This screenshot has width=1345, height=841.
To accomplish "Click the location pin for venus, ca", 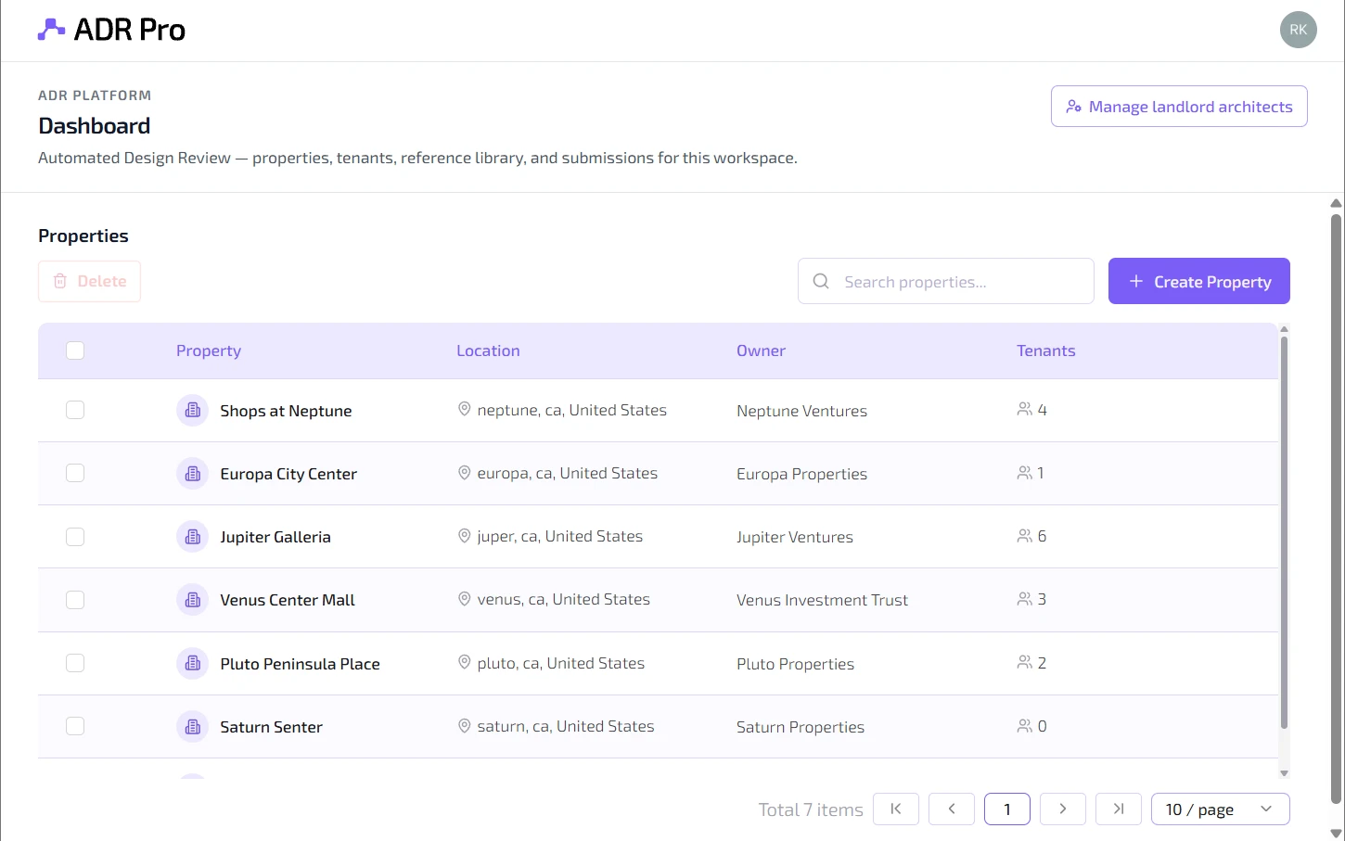I will pos(465,599).
